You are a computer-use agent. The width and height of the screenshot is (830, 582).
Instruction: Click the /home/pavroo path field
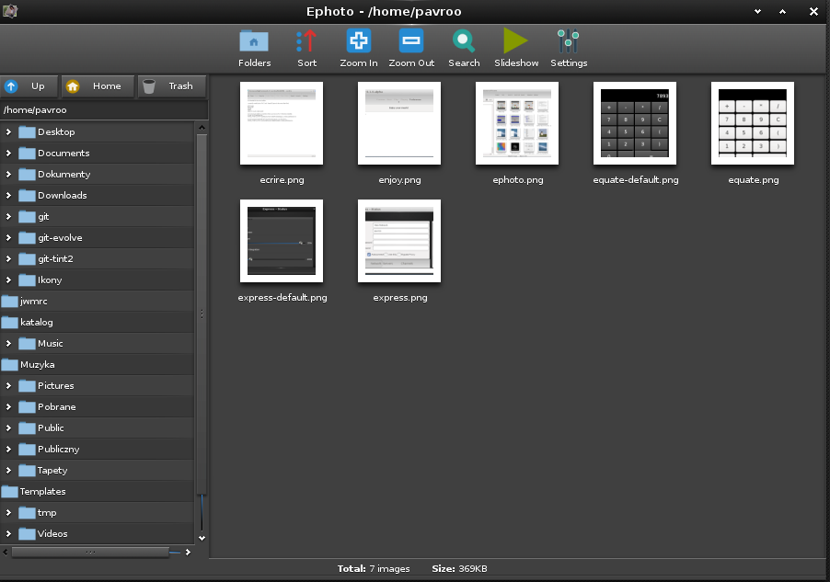(104, 110)
